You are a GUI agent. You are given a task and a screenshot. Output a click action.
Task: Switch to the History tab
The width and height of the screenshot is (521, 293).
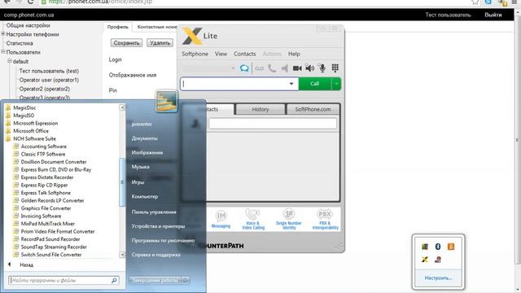coord(260,109)
